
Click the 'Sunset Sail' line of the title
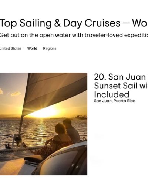pos(121,86)
